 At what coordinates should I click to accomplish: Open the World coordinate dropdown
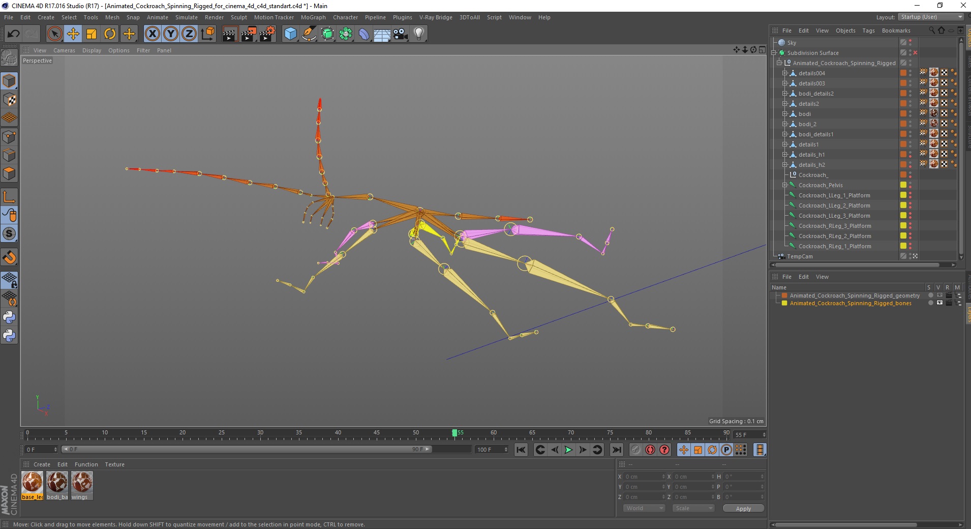click(x=644, y=508)
